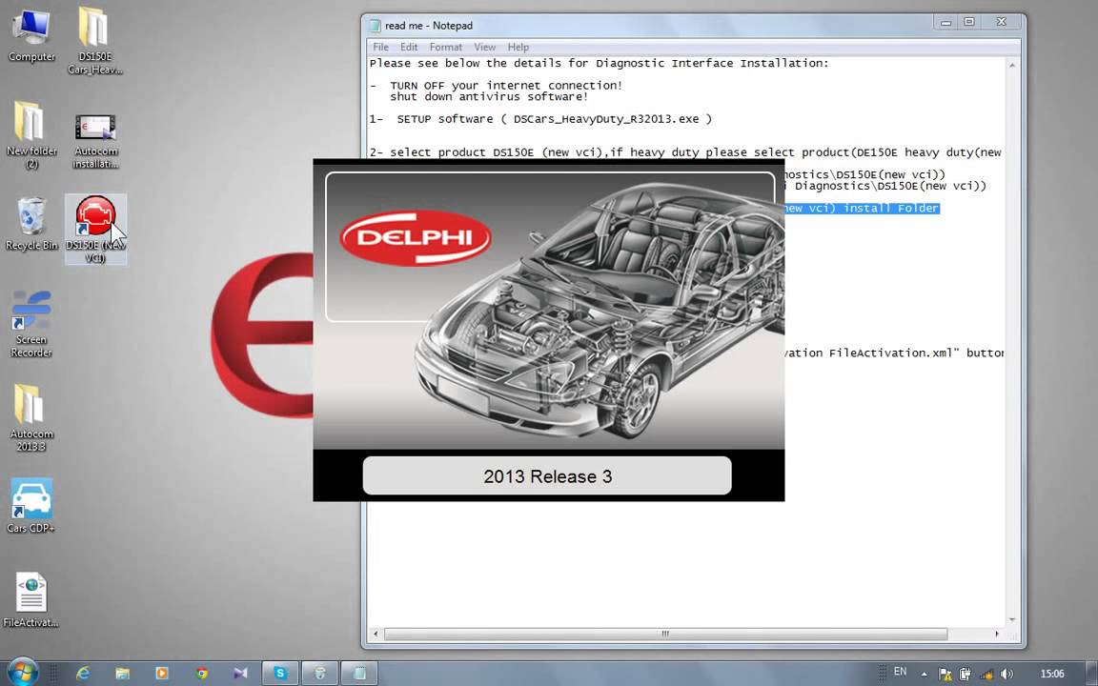Open the Computer desktop icon
This screenshot has height=686, width=1098.
tap(31, 36)
